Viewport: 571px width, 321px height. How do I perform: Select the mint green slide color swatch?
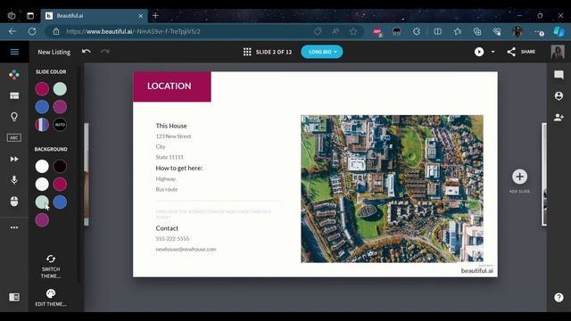pos(60,89)
